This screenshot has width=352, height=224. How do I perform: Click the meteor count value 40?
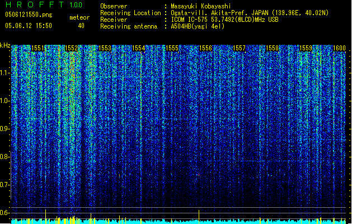tap(81, 26)
